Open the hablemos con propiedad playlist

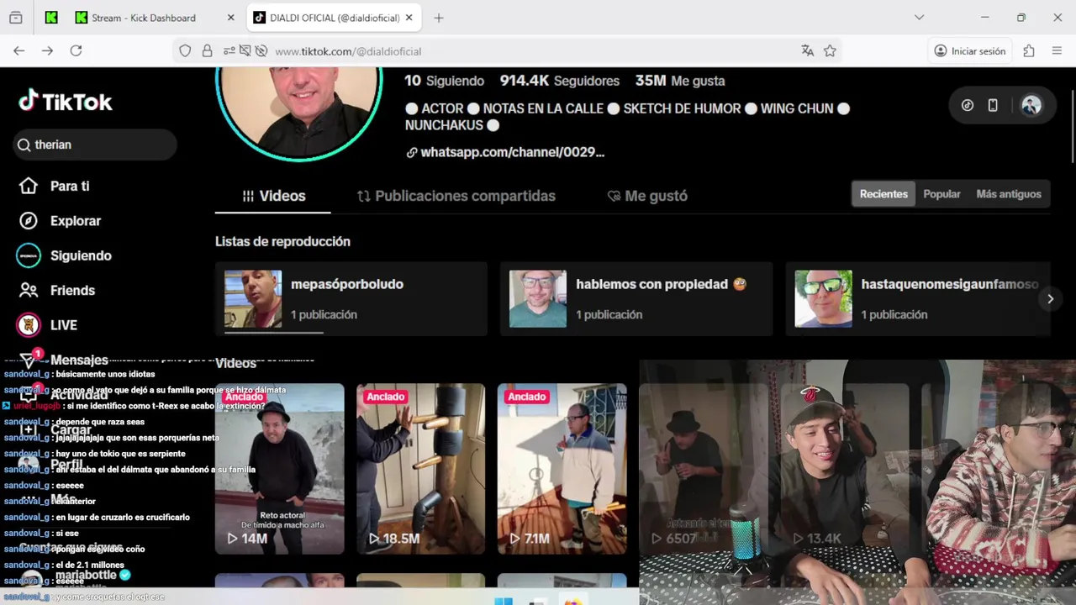coord(636,299)
